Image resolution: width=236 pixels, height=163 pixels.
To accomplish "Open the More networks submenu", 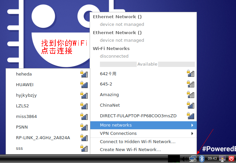I will [143, 125].
